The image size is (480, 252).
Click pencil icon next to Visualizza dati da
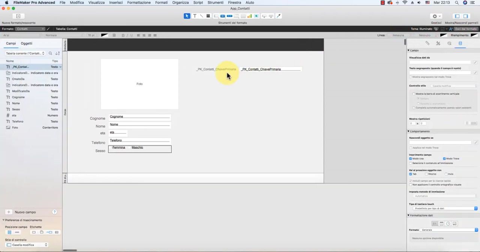point(475,62)
